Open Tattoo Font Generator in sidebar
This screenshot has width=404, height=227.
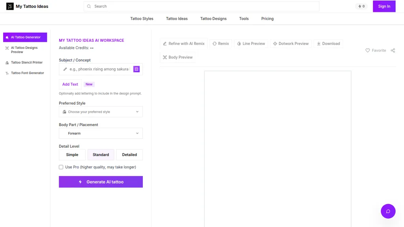point(25,73)
